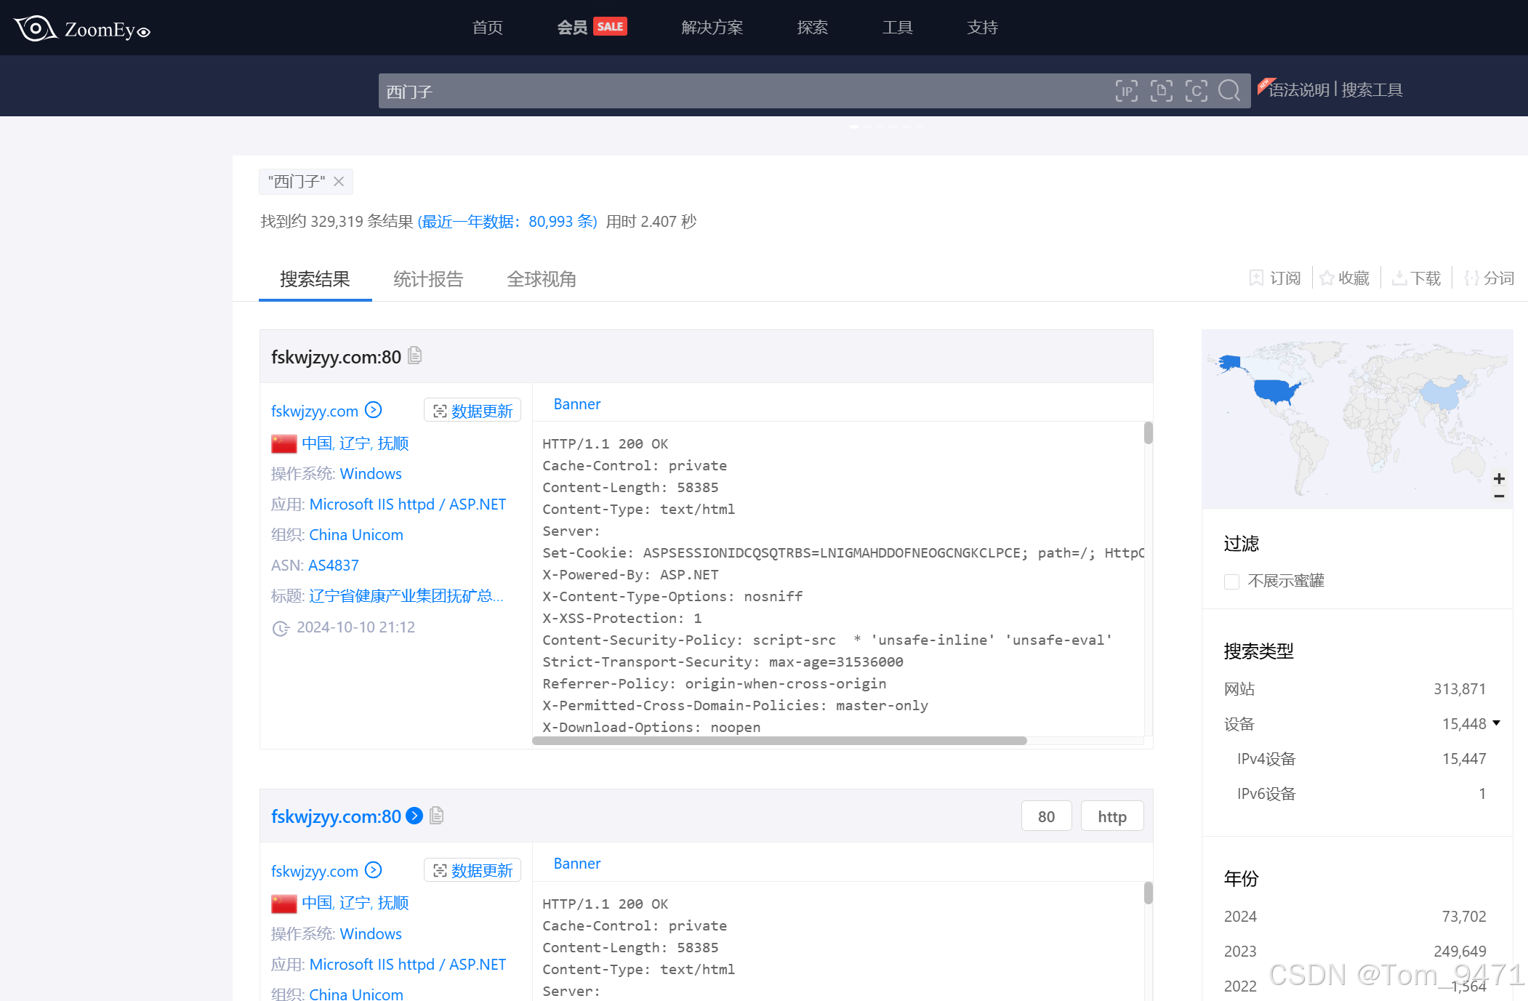
Task: Click 数据更新 button in first result
Action: tap(473, 411)
